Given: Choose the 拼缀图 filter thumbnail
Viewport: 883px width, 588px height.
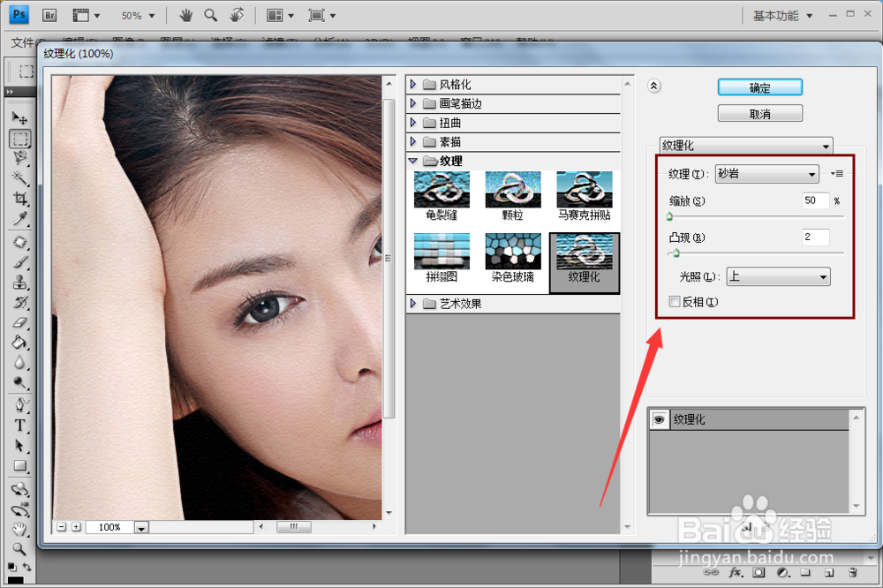Looking at the screenshot, I should [x=441, y=259].
